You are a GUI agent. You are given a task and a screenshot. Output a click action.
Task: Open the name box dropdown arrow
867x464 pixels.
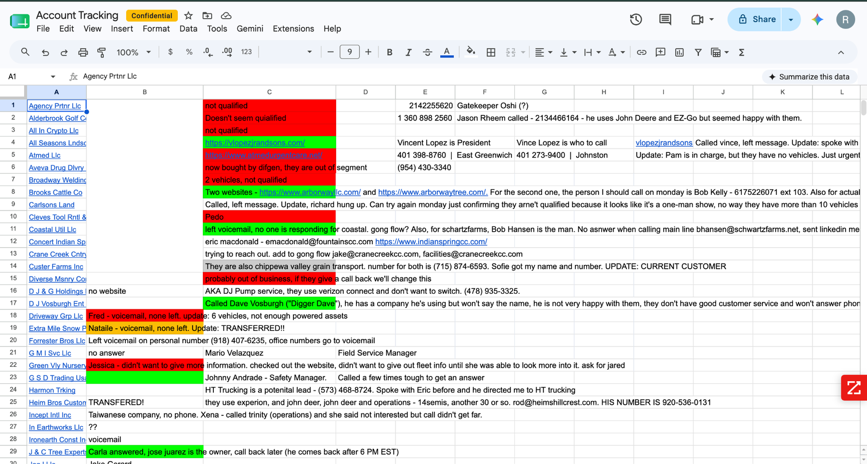(53, 76)
